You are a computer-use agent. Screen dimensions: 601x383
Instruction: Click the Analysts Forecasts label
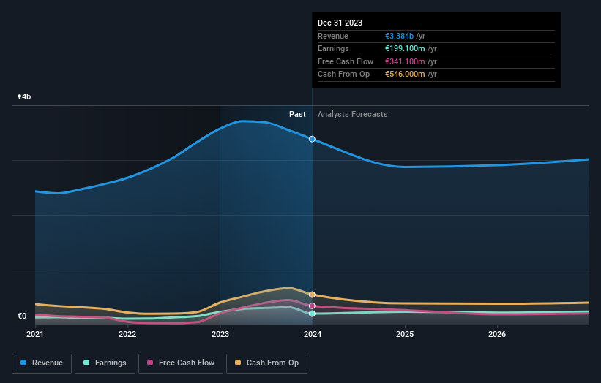click(x=353, y=114)
